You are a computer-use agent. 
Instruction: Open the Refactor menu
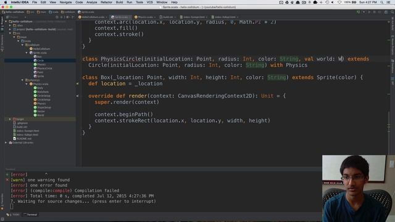pos(106,2)
